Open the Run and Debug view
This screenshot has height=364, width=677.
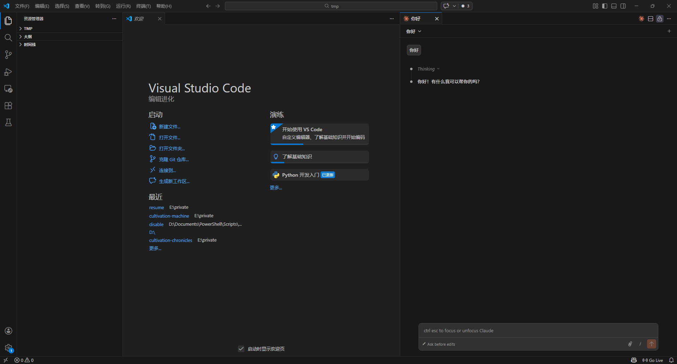[8, 72]
